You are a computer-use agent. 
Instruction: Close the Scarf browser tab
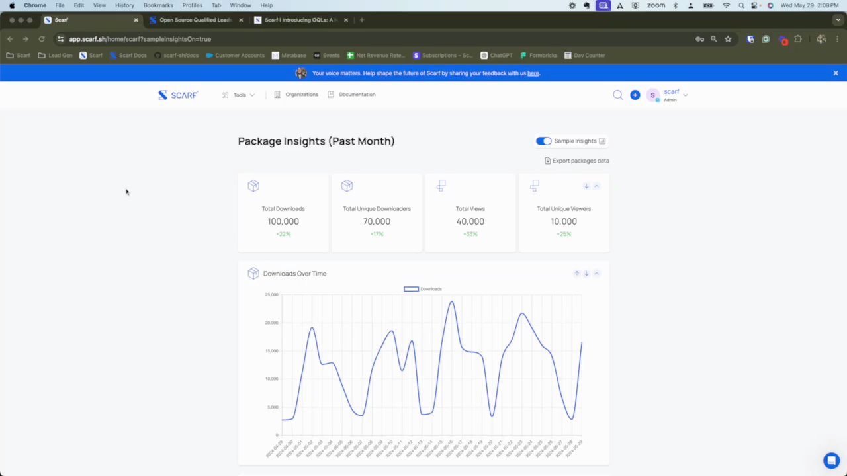[136, 20]
